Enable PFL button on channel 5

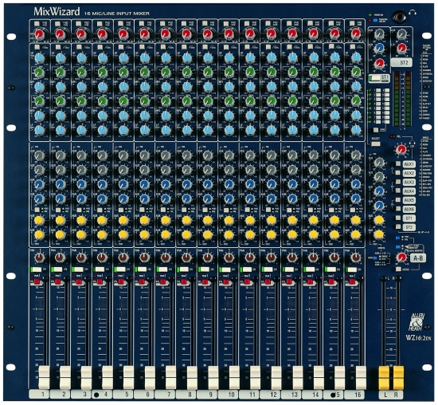pyautogui.click(x=120, y=281)
